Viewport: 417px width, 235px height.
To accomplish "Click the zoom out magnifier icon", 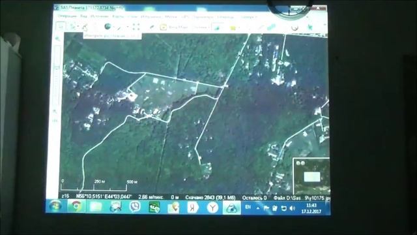I will point(55,112).
